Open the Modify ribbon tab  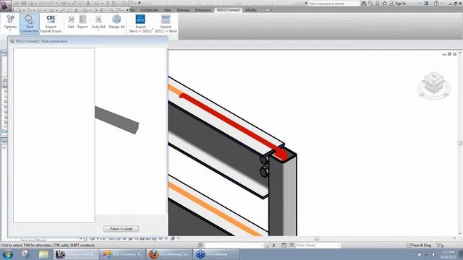click(251, 10)
